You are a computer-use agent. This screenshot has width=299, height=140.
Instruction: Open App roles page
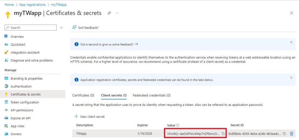tap(18, 126)
